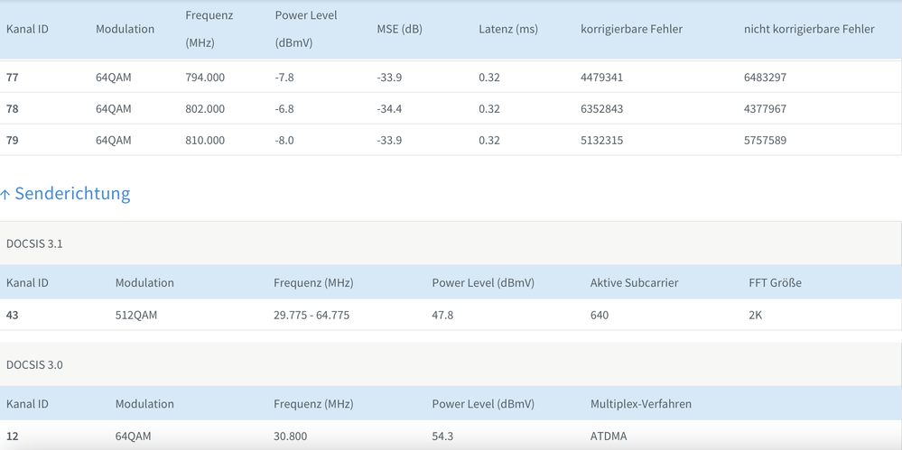Click FFT size value 2K
Image resolution: width=902 pixels, height=450 pixels.
coord(756,315)
